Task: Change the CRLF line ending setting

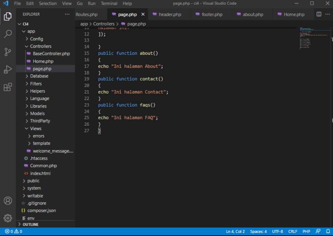Action: [x=292, y=231]
